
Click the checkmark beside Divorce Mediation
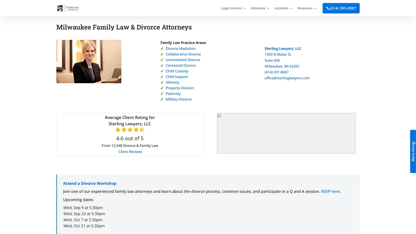[x=162, y=48]
